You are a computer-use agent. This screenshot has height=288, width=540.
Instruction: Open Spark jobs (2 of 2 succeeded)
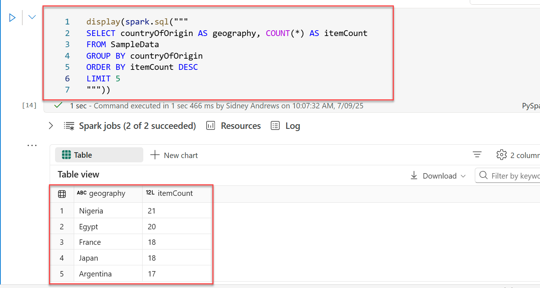click(x=137, y=126)
